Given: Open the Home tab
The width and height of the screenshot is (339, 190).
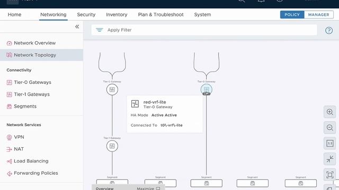Looking at the screenshot, I should point(14,15).
